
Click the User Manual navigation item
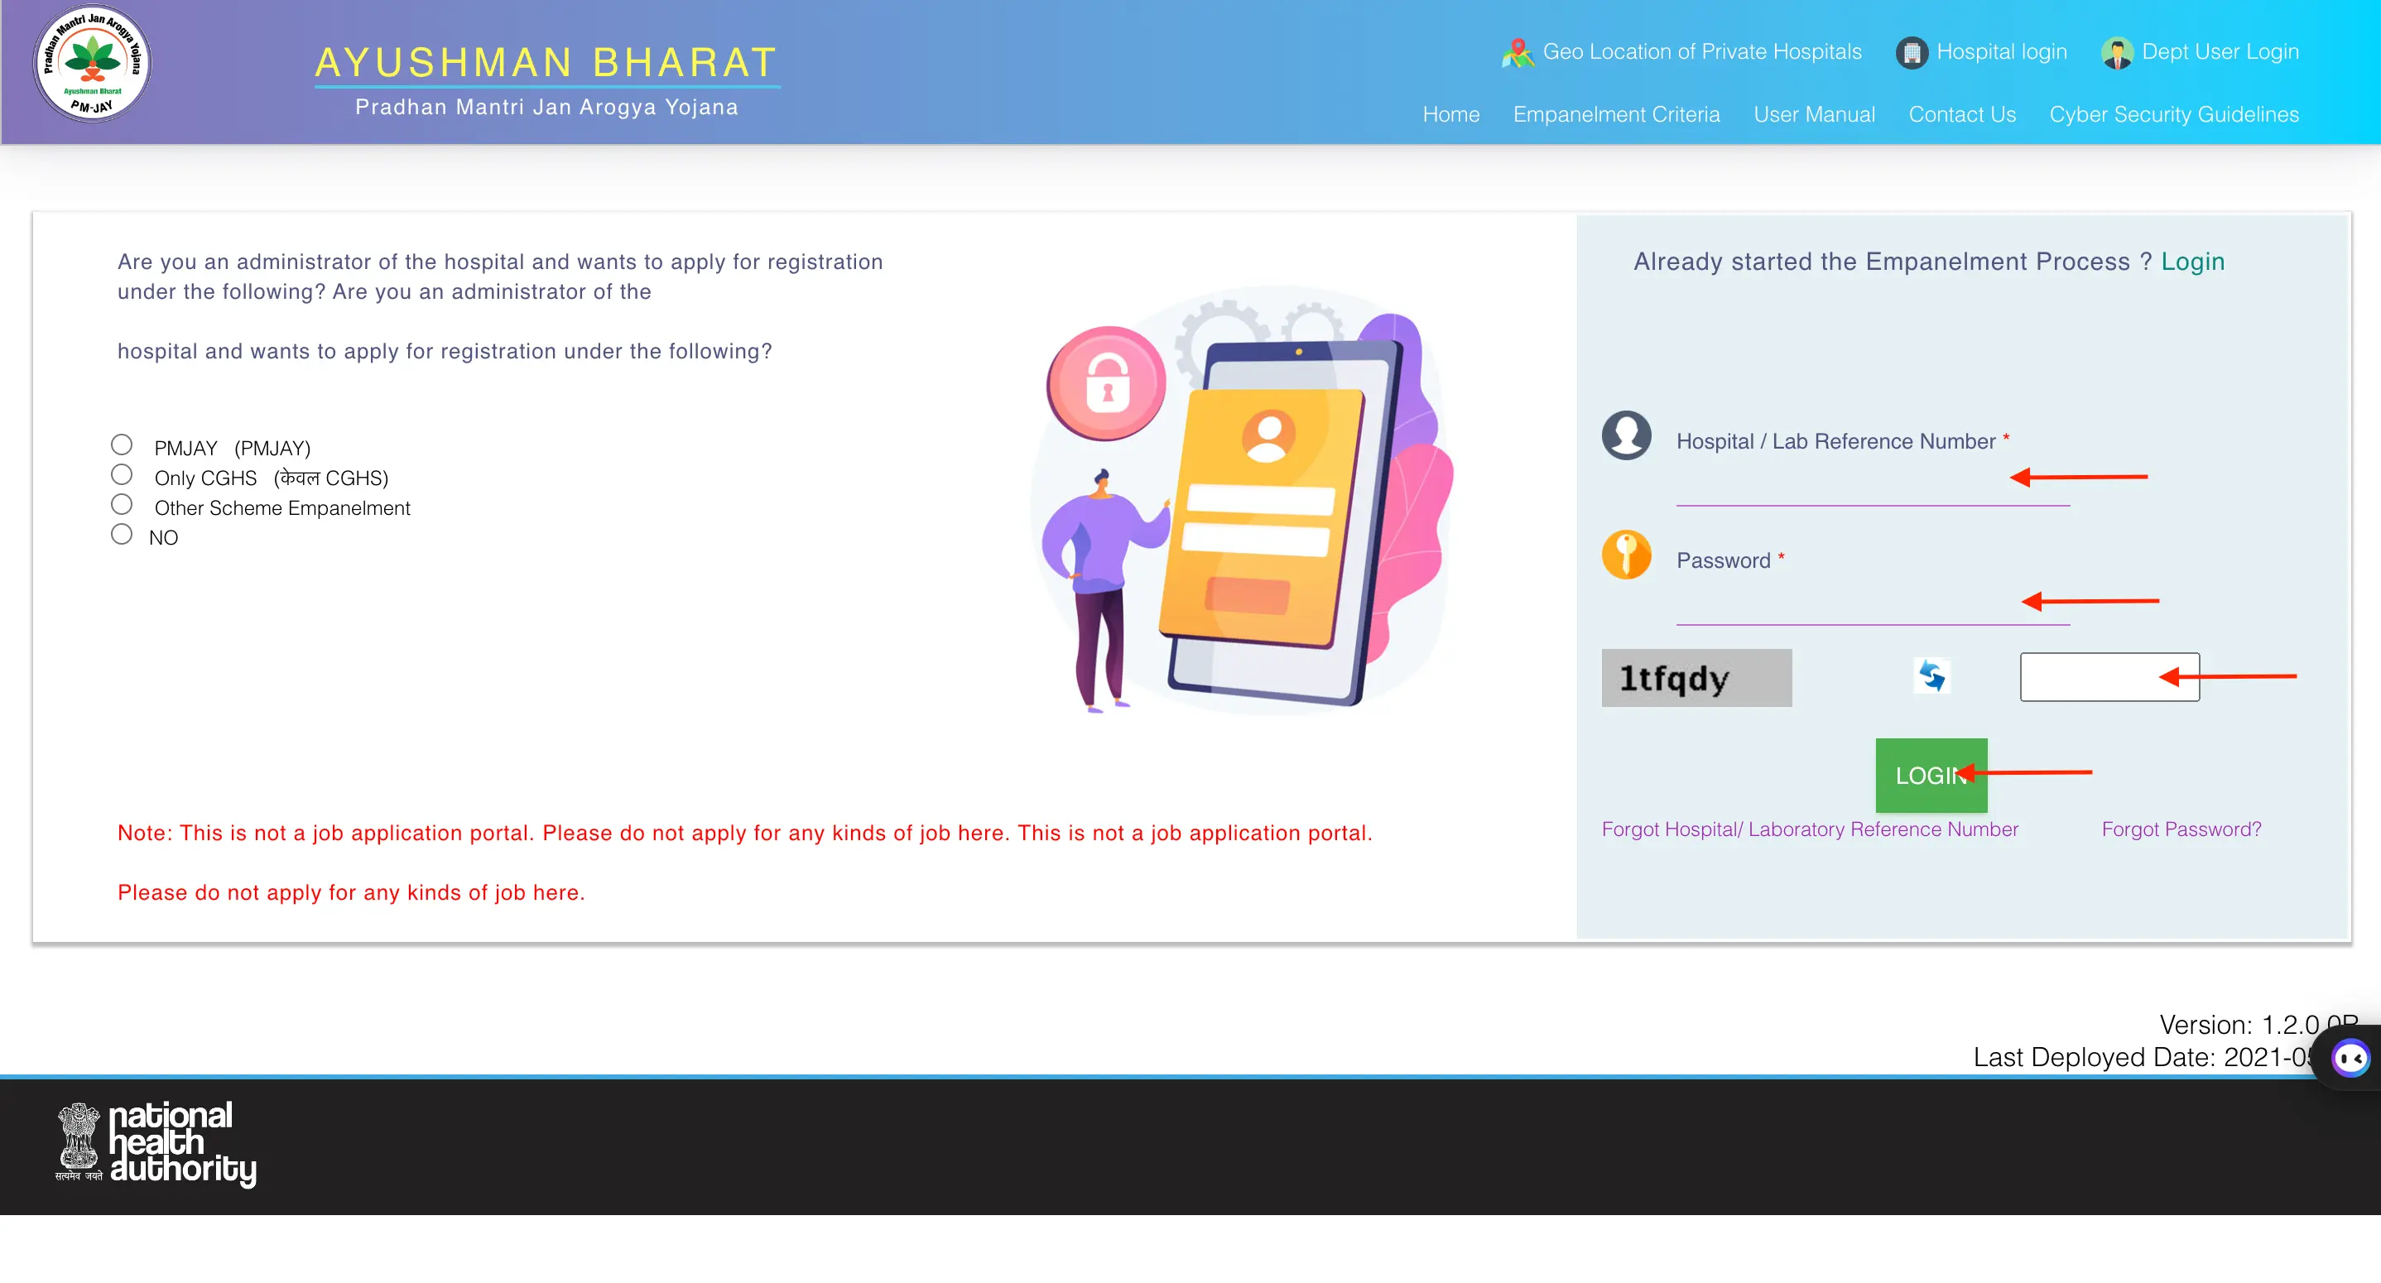click(1816, 113)
